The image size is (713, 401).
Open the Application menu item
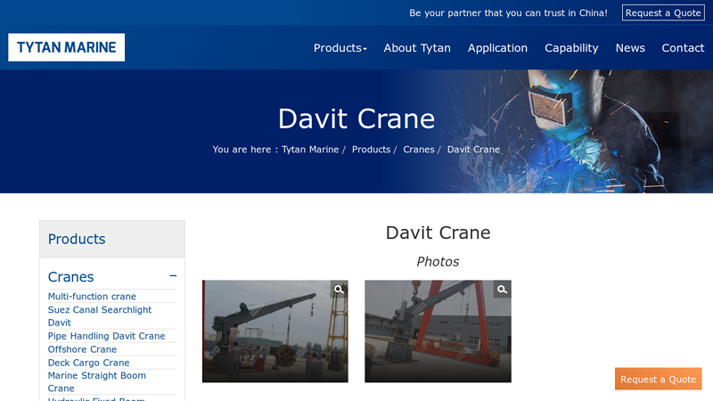click(x=497, y=48)
